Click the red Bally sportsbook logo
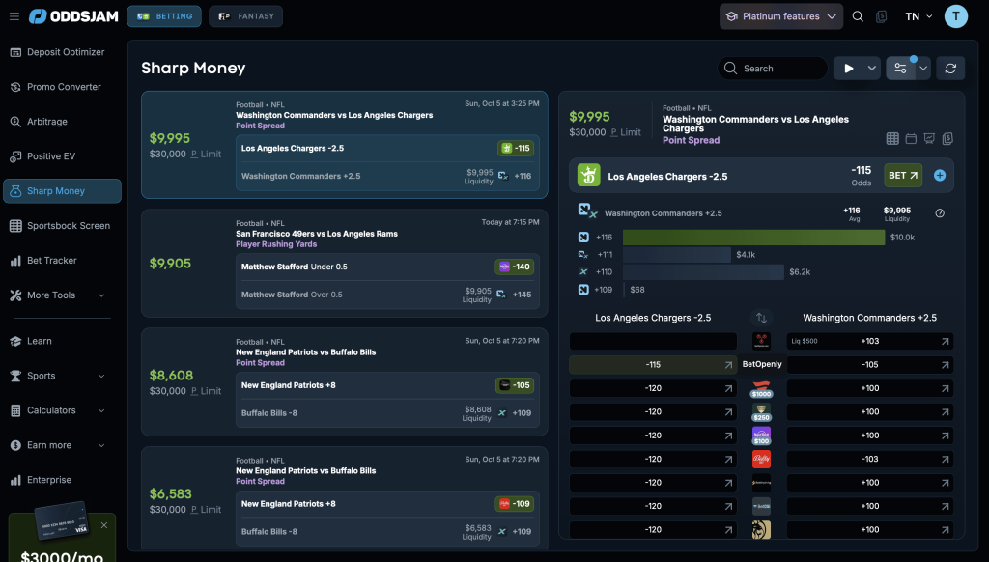 761,460
